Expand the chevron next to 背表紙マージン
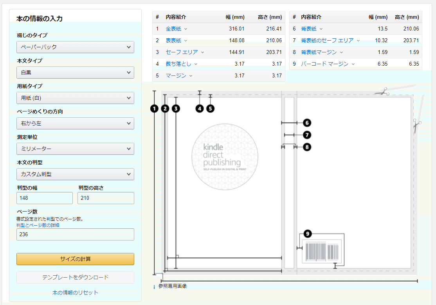The height and width of the screenshot is (305, 436). tap(341, 52)
